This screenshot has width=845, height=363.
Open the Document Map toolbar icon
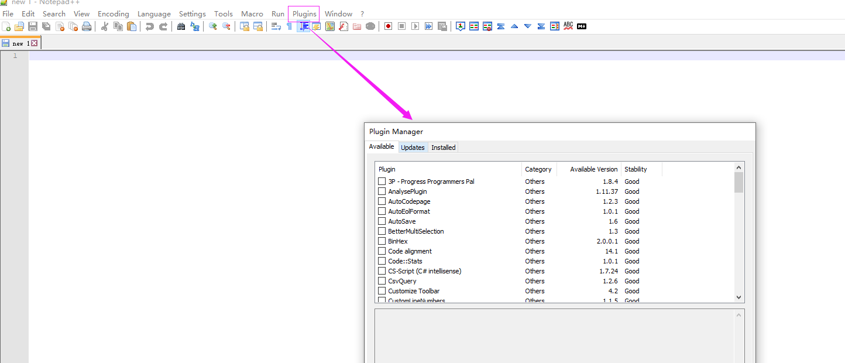[x=330, y=26]
